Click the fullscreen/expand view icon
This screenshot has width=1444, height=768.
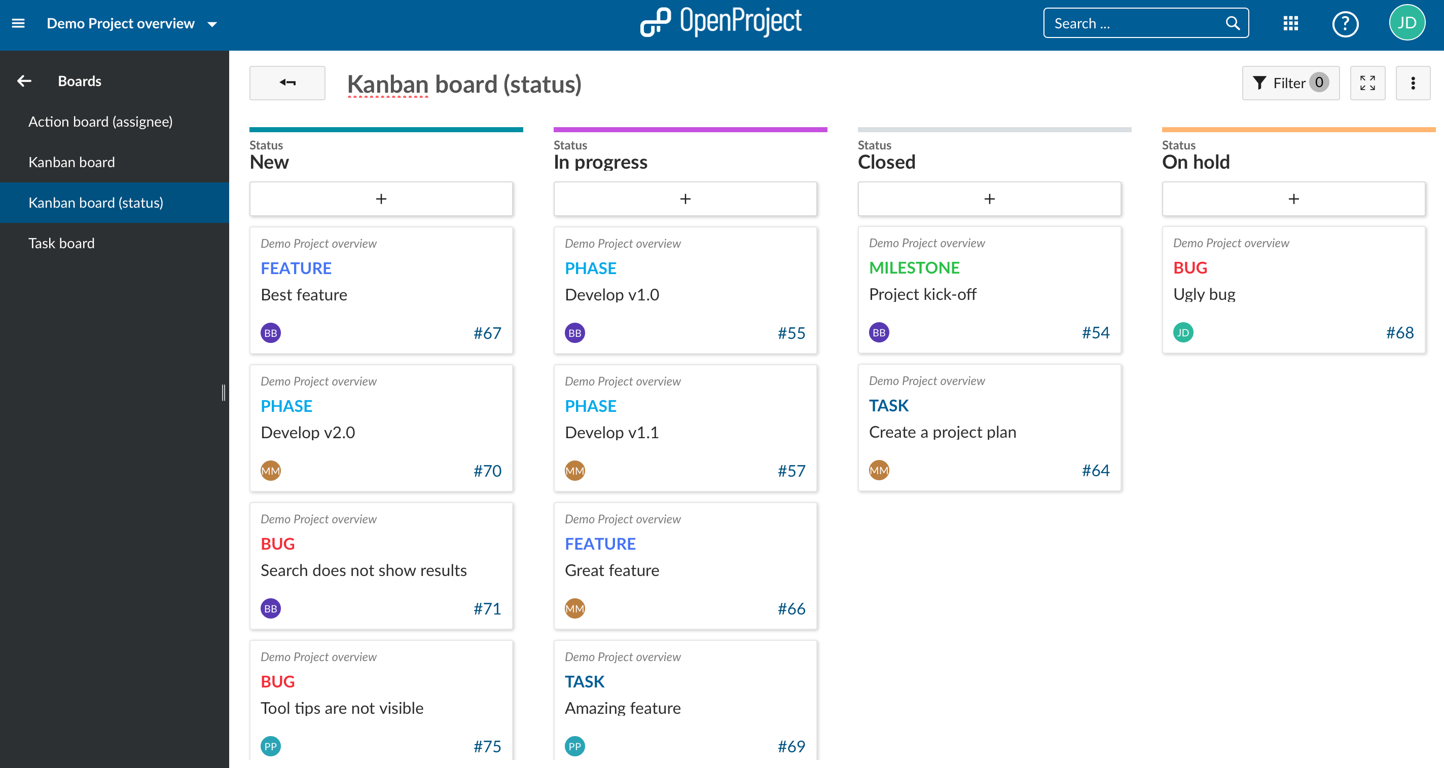pos(1367,83)
